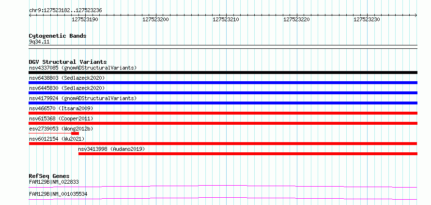This screenshot has width=431, height=205.
Task: Open variant nsv3413998 (Audano2019) label
Action: 111,149
